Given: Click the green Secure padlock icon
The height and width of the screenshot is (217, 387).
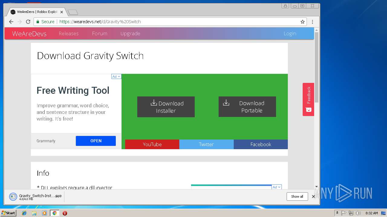Looking at the screenshot, I should [x=38, y=22].
